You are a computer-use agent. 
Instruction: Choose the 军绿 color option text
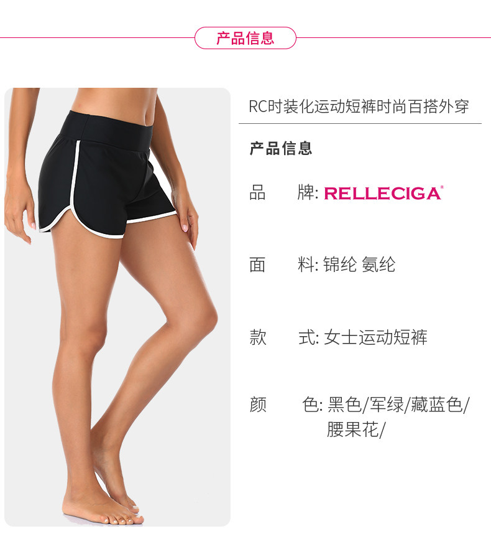click(387, 405)
